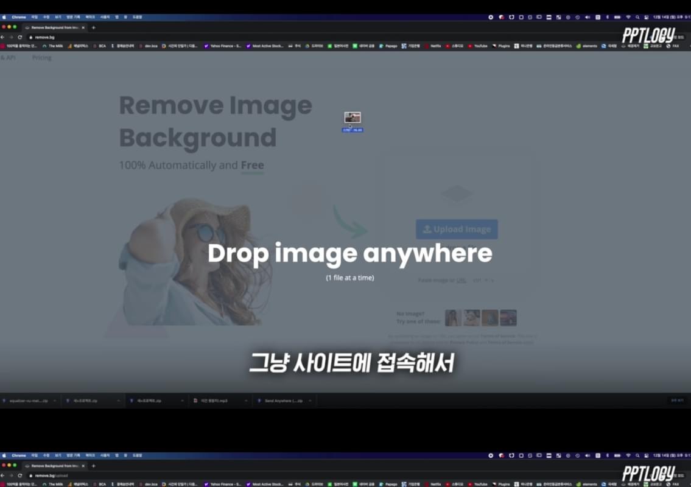Image resolution: width=691 pixels, height=487 pixels.
Task: Open the Yahoo Finance bookmark in the top frame
Action: [223, 46]
